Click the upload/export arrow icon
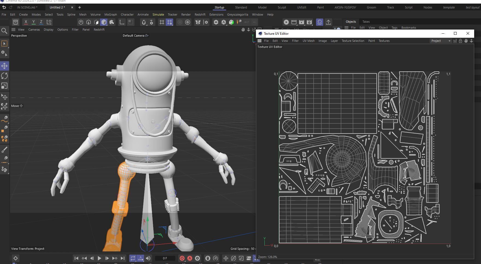The image size is (481, 264). 328,22
